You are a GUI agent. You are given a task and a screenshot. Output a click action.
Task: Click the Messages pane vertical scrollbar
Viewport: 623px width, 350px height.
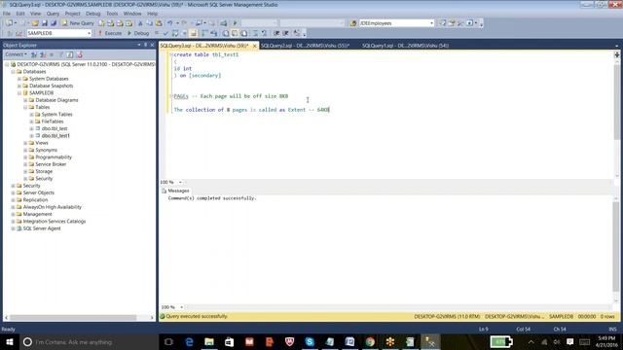coord(616,246)
